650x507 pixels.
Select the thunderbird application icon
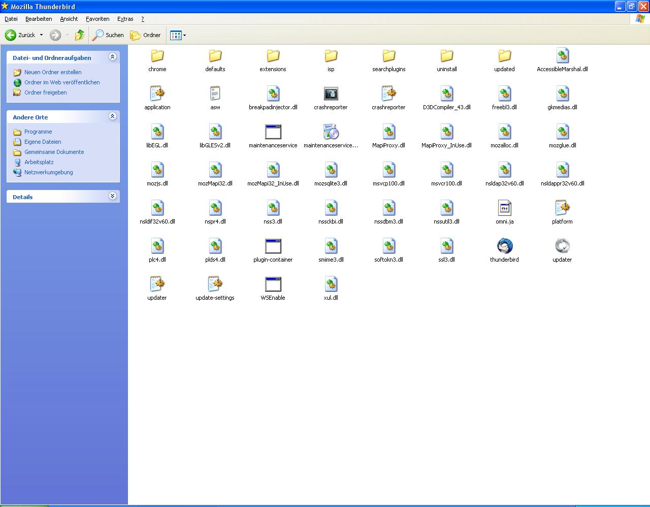click(504, 246)
